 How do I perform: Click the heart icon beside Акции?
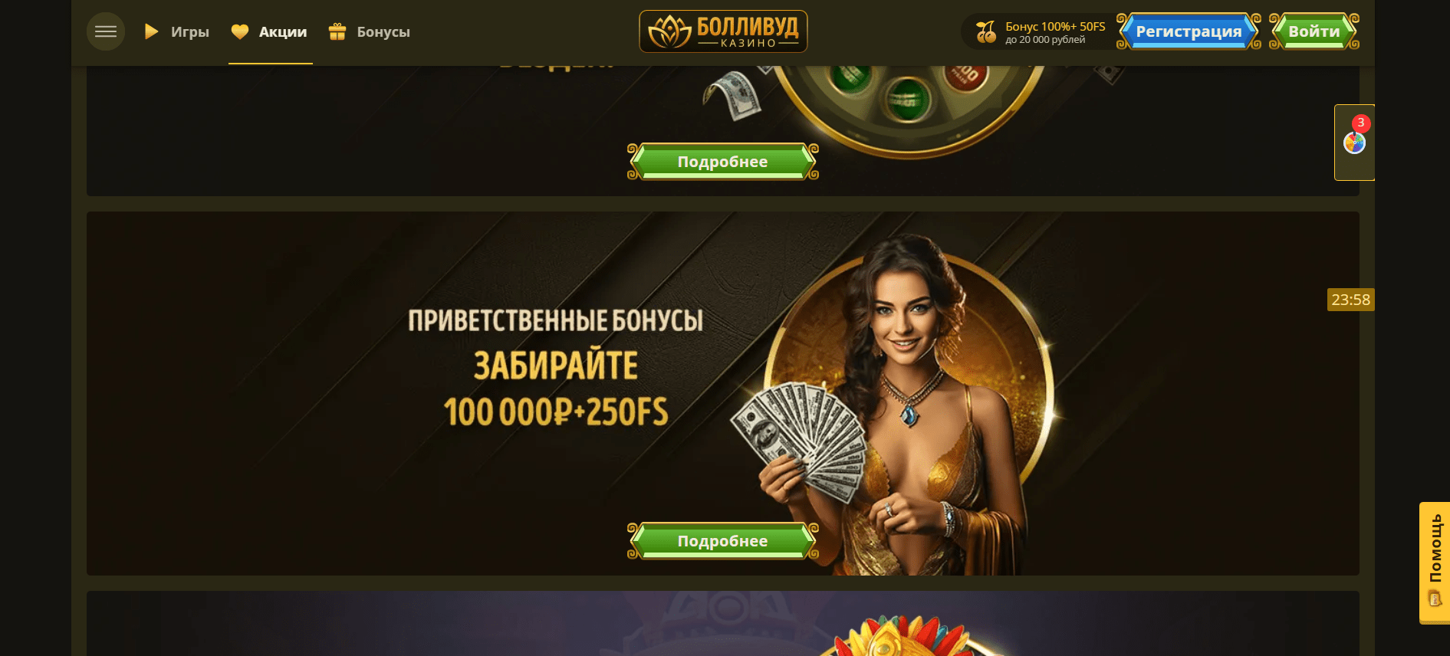click(240, 31)
